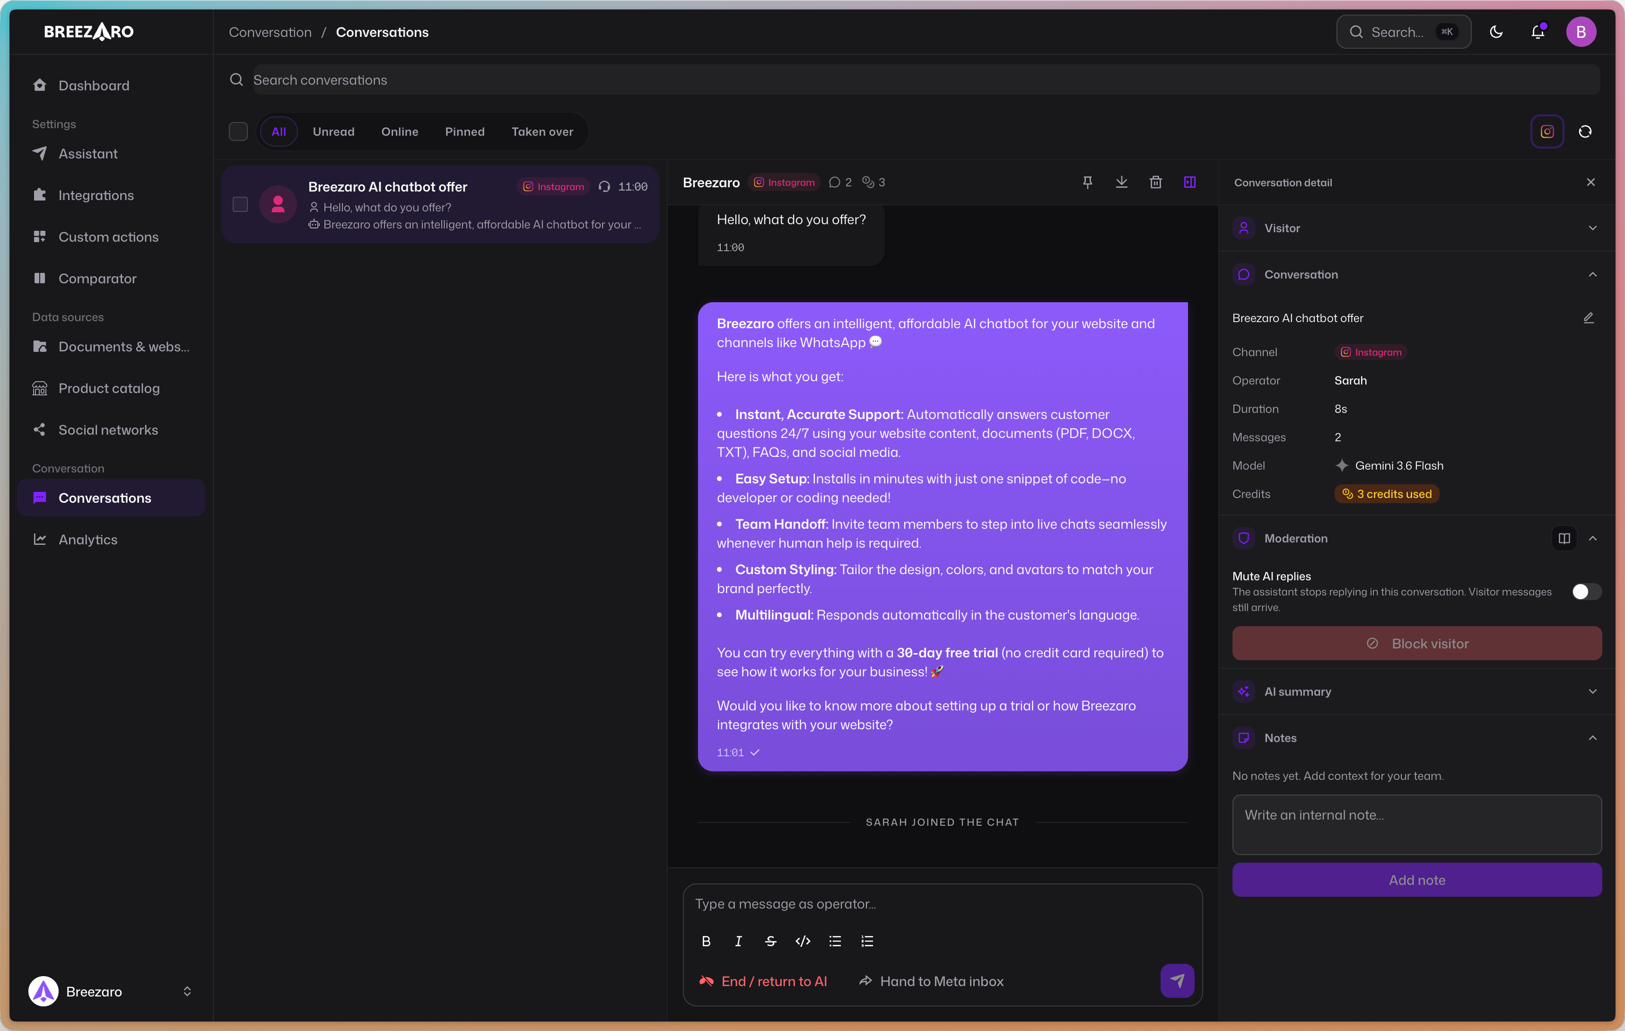Open Product catalog in sidebar
Image resolution: width=1625 pixels, height=1031 pixels.
pyautogui.click(x=111, y=389)
